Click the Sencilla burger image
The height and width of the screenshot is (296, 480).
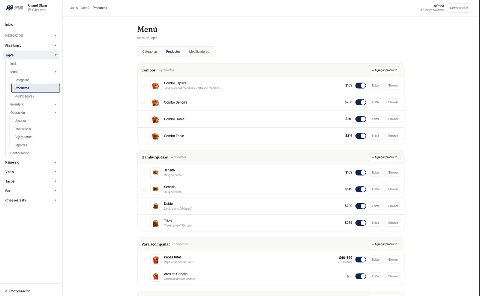155,189
